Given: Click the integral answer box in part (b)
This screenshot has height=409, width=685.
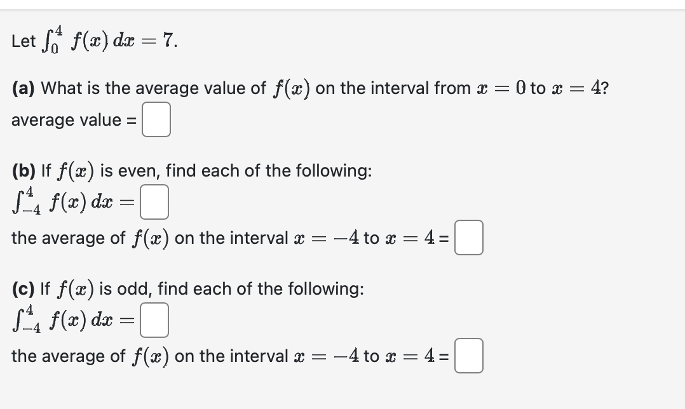Looking at the screenshot, I should click(x=156, y=203).
